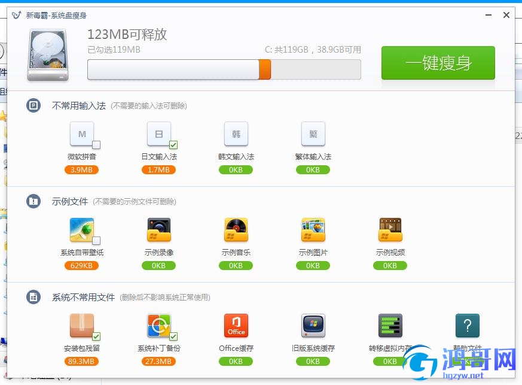Click the 韩文输入法 icon

coord(236,134)
